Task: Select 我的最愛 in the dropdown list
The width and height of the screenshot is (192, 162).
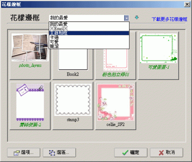Action: point(89,24)
